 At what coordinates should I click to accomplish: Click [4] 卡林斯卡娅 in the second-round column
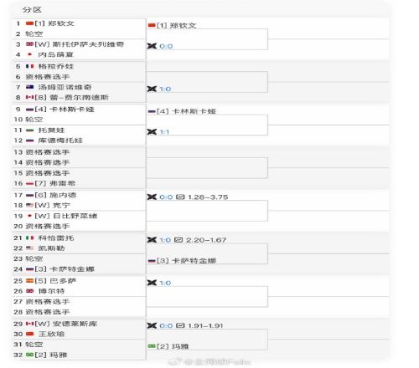pos(186,111)
